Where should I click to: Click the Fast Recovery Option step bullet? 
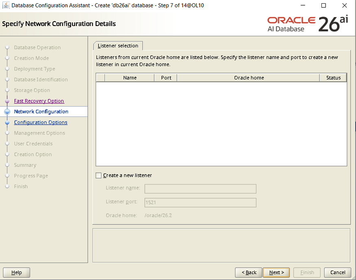click(x=7, y=101)
